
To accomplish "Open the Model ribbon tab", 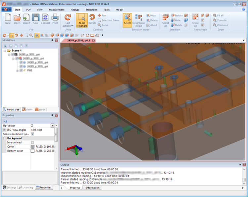I will tap(119, 10).
